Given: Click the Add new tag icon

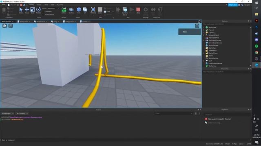Looking at the screenshot, I should point(206,122).
